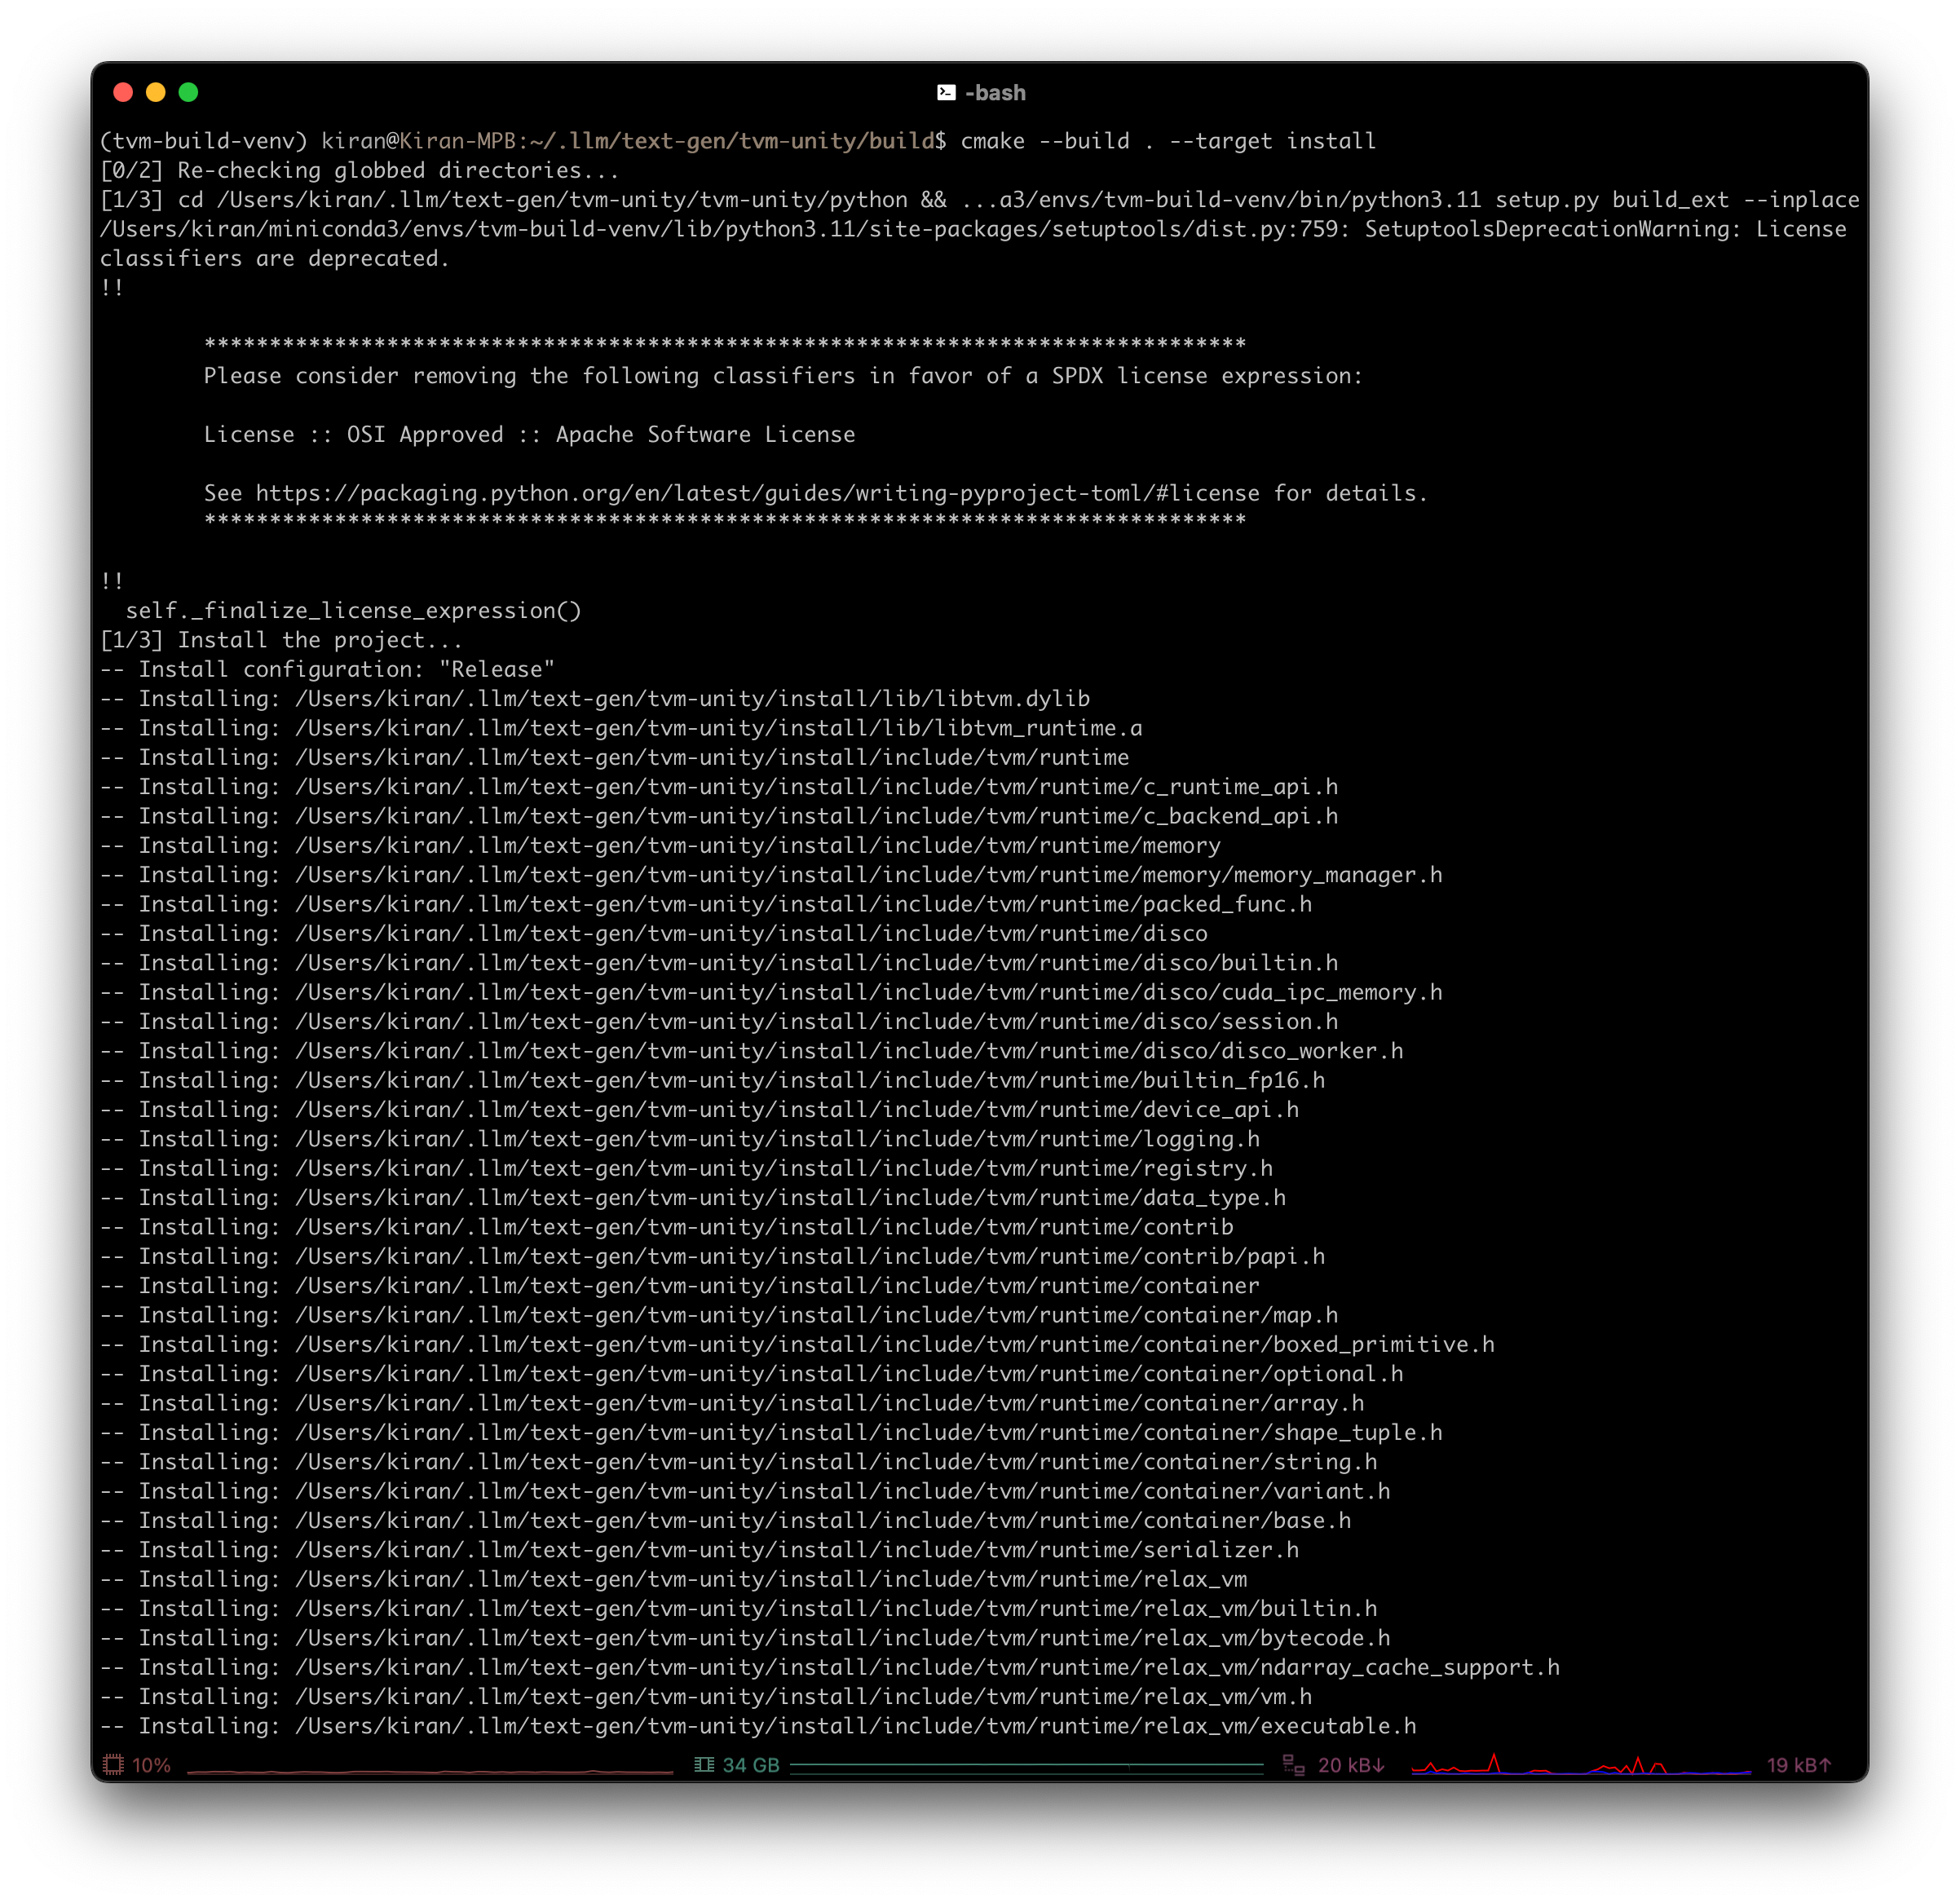Click the memory usage graph
1960x1903 pixels.
pyautogui.click(x=1026, y=1767)
